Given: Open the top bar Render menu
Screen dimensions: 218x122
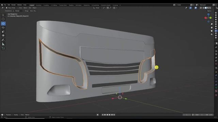Looking at the screenshot, I should (14, 5).
